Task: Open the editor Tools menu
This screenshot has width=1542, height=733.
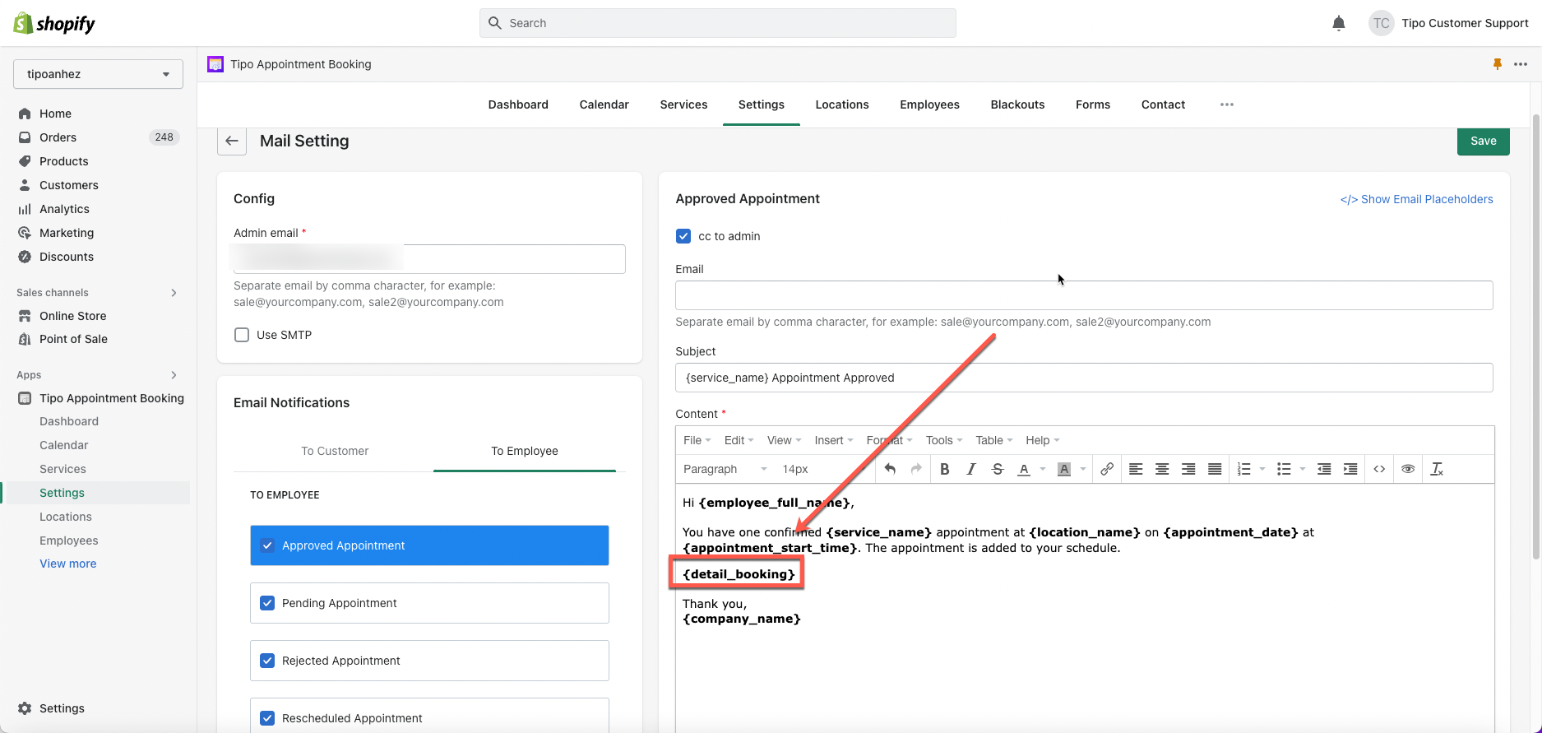Action: (944, 440)
